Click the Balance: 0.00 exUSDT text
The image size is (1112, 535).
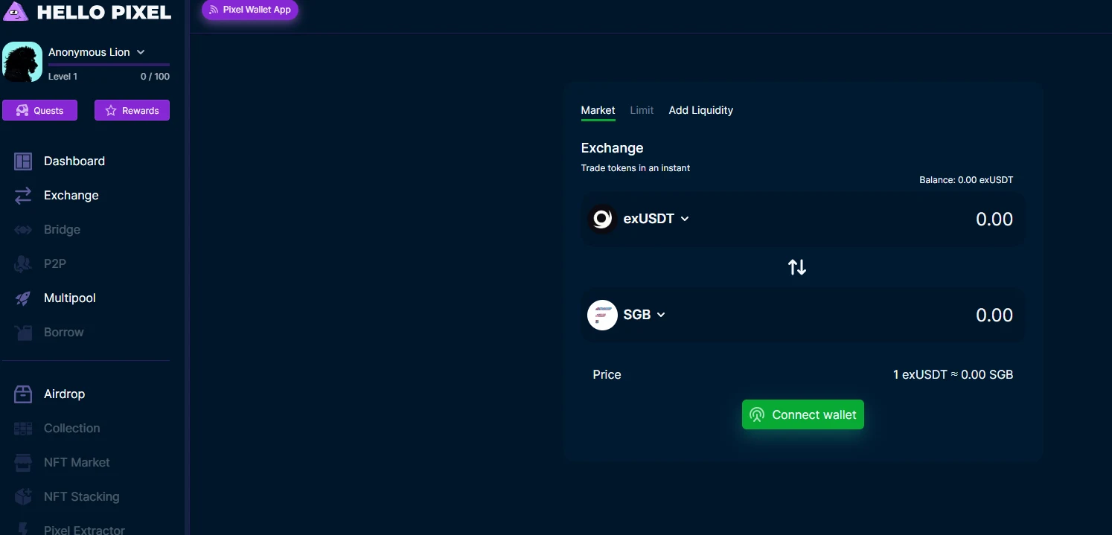tap(966, 180)
